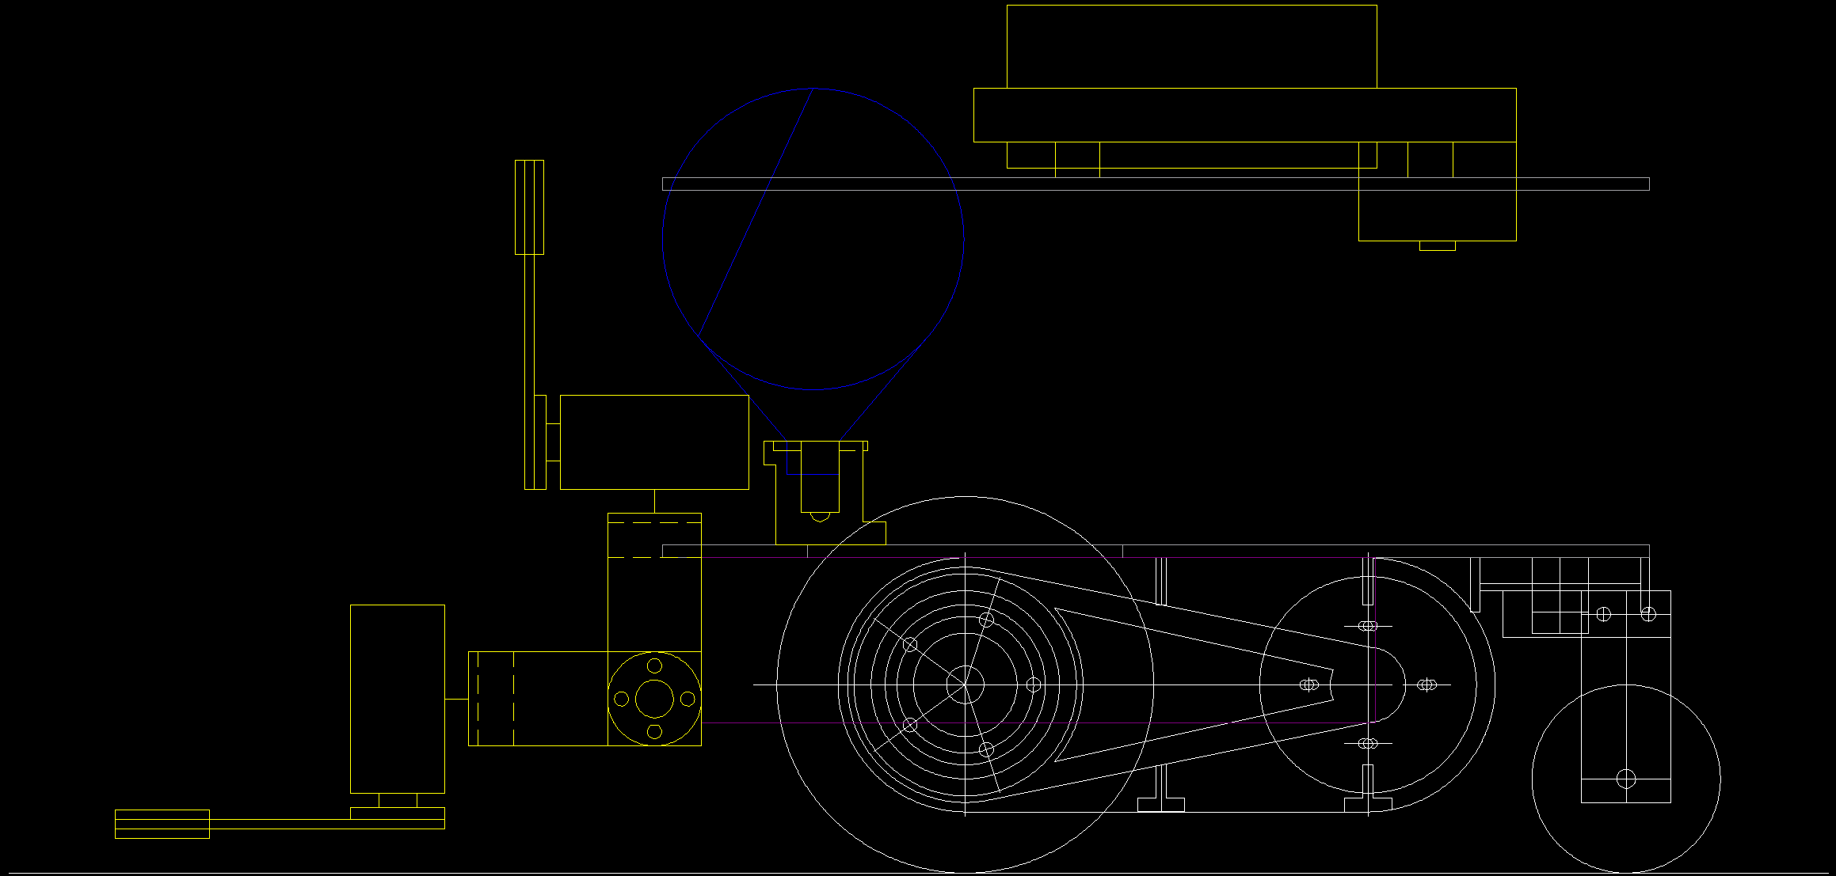Select the top bolt hole on yellow flange

click(x=654, y=666)
